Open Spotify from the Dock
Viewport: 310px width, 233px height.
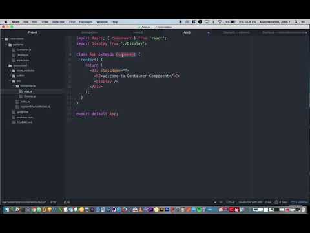coord(200,210)
